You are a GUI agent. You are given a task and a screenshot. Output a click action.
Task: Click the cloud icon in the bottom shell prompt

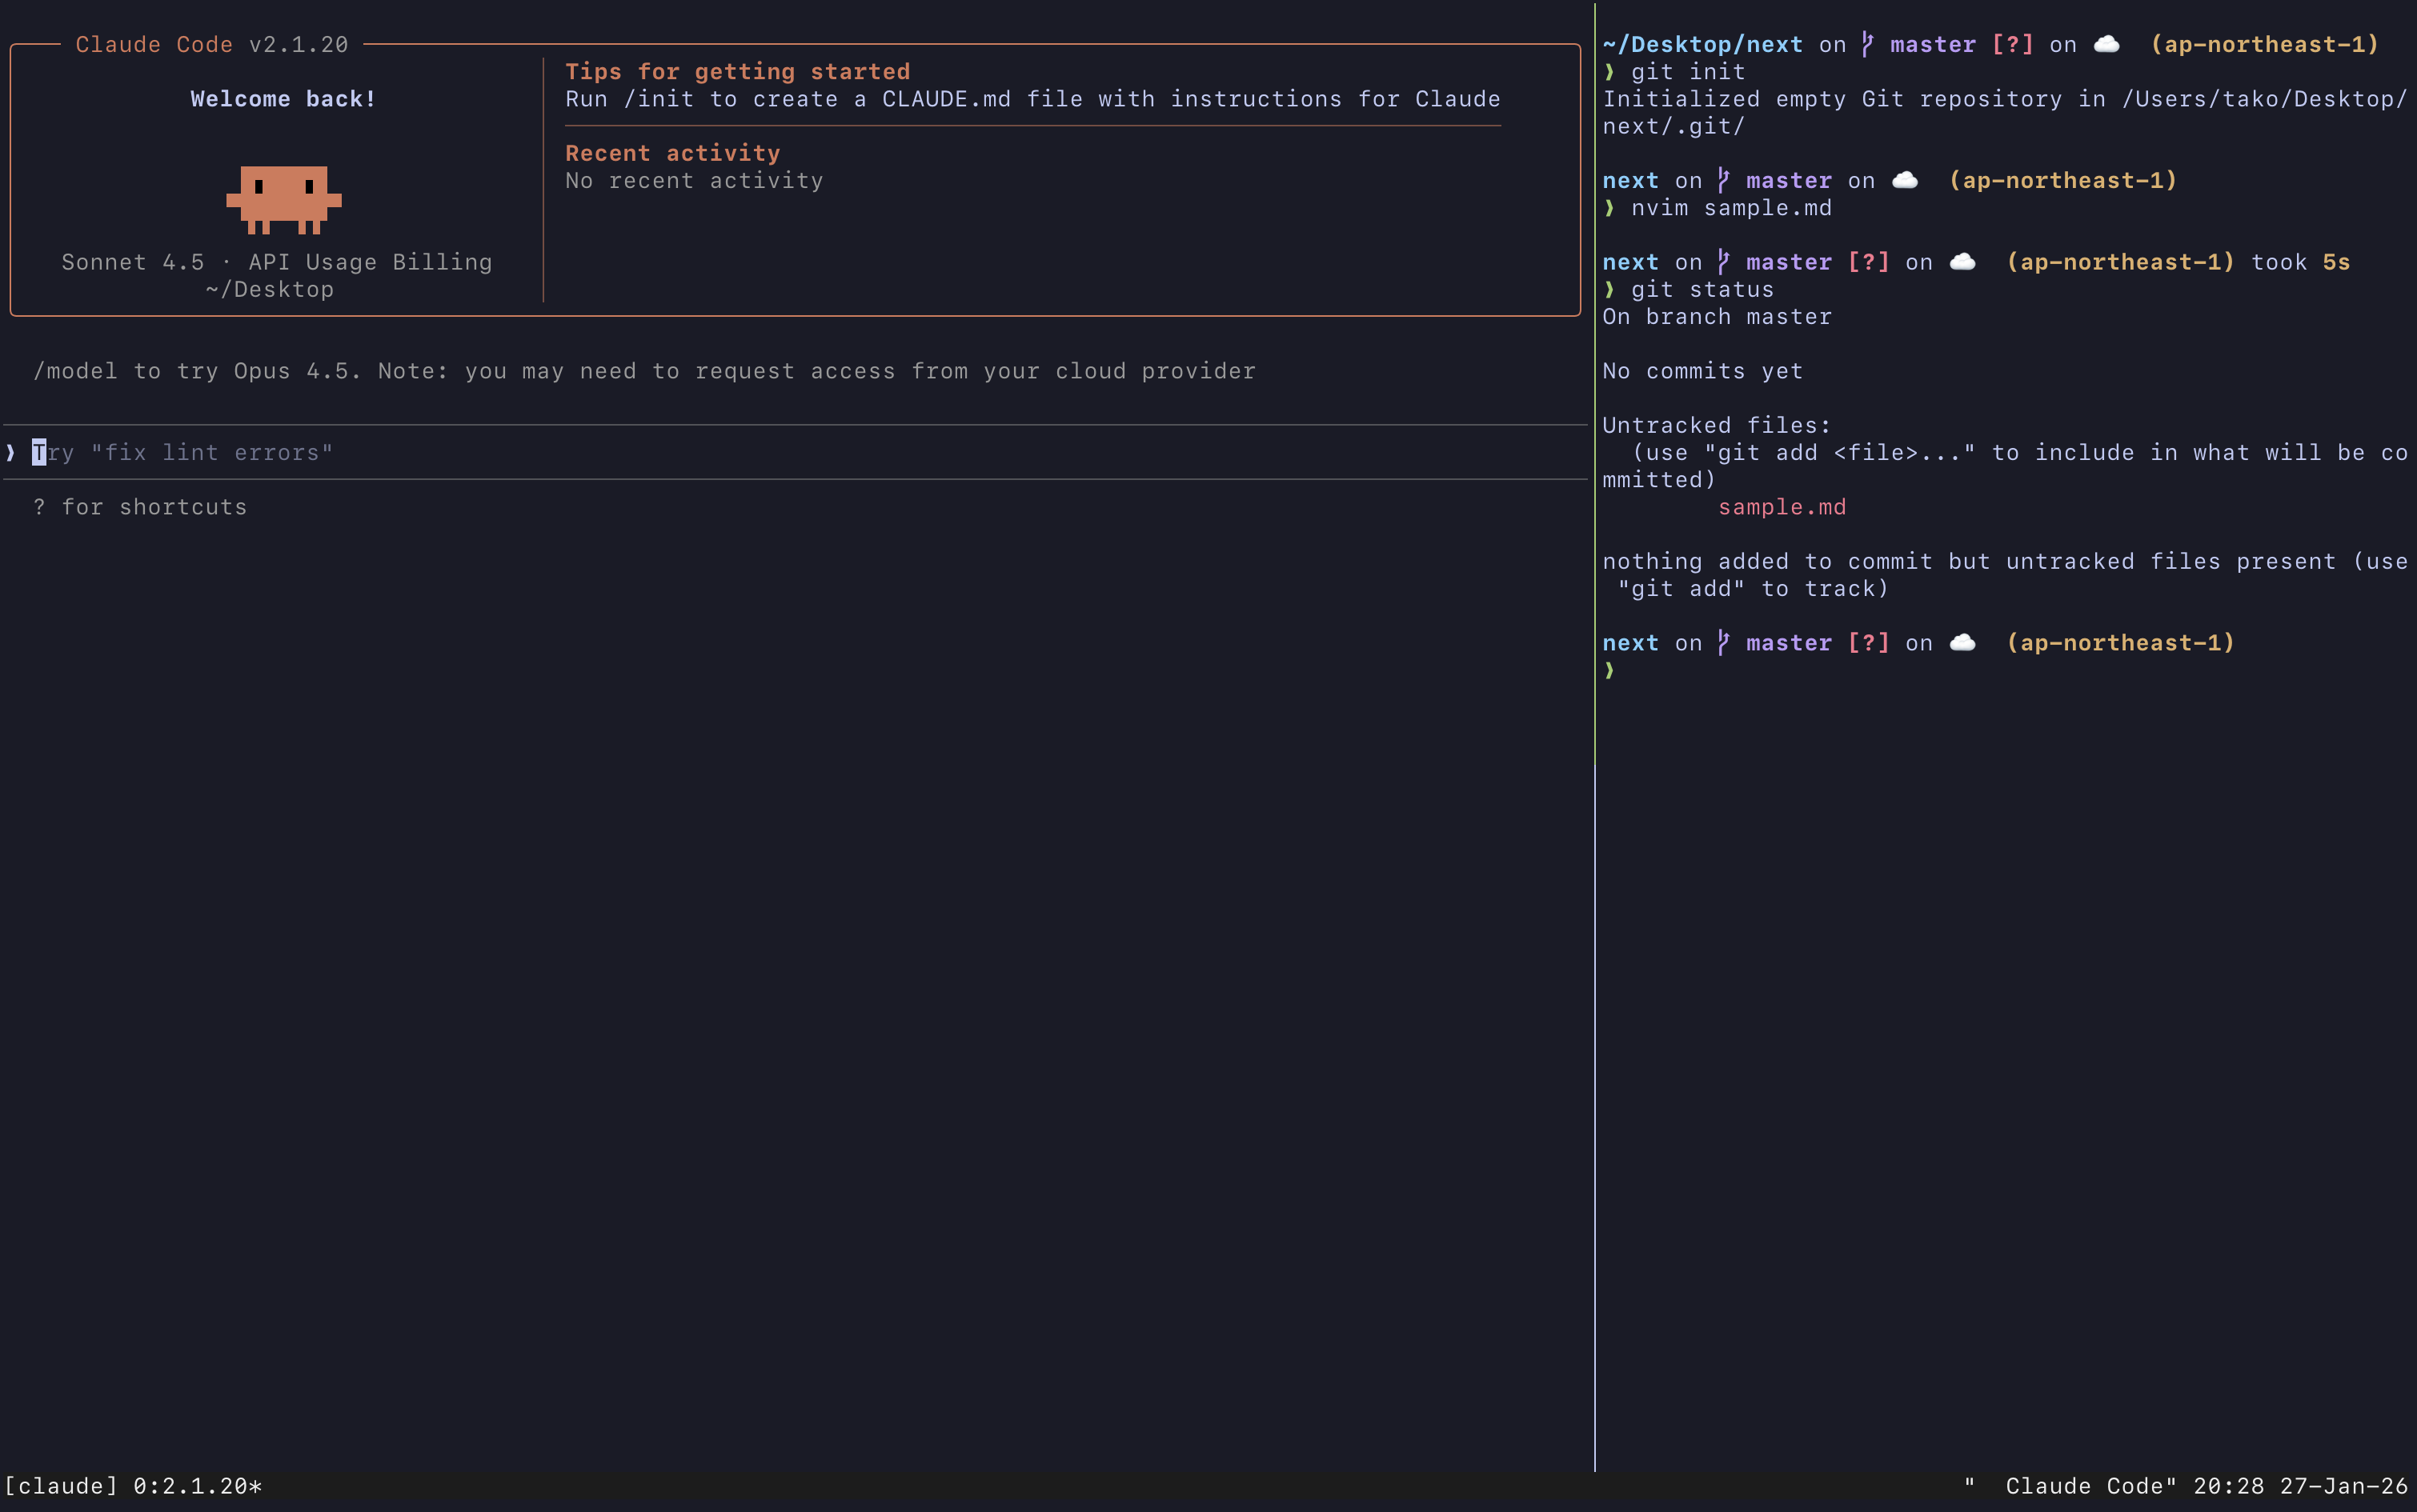1962,642
